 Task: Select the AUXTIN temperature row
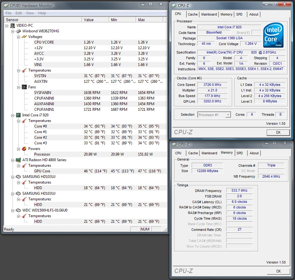(100, 82)
